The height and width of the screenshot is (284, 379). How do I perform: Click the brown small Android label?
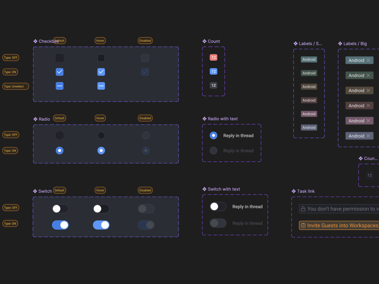pyautogui.click(x=309, y=87)
